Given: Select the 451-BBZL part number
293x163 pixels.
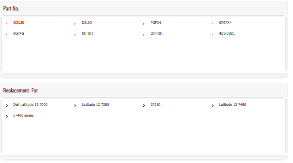Looking at the screenshot, I should [227, 33].
